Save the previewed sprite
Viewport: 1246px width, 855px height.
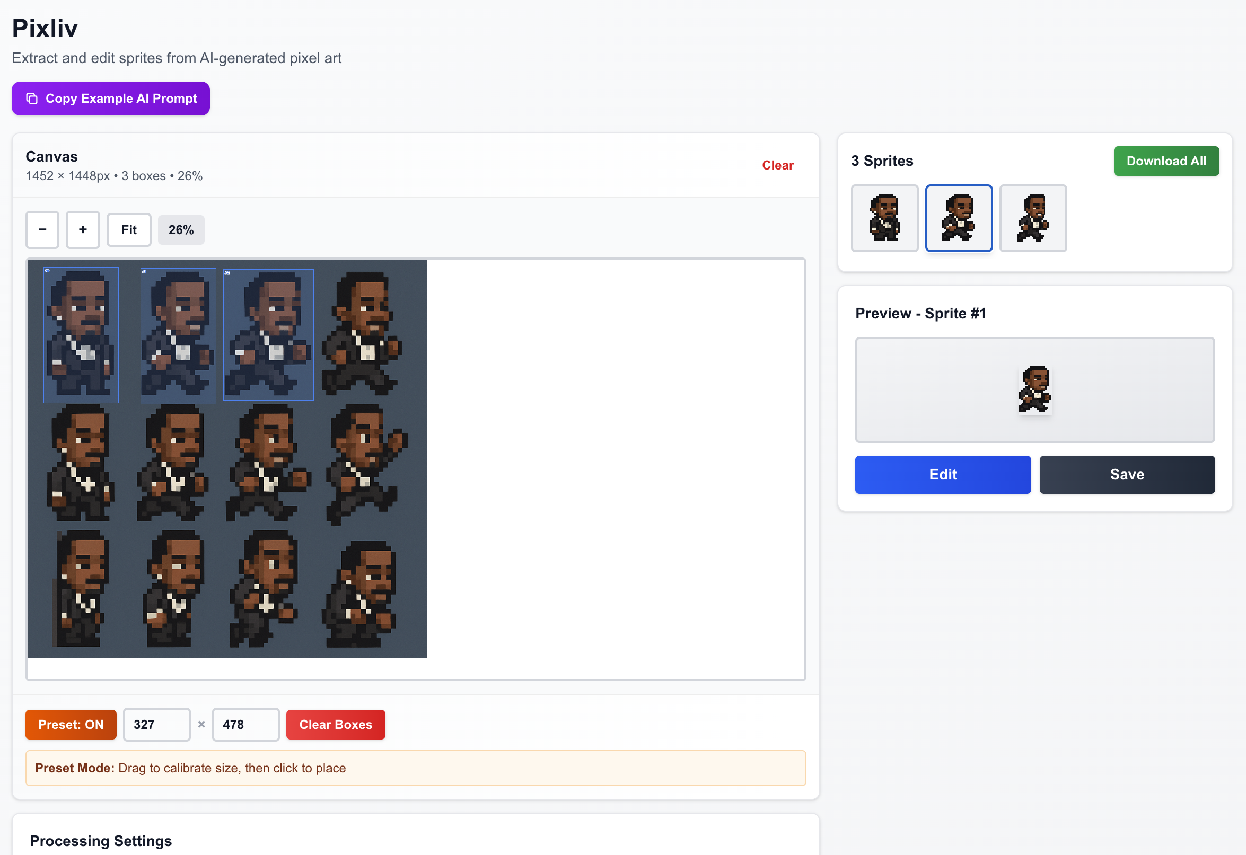1127,474
